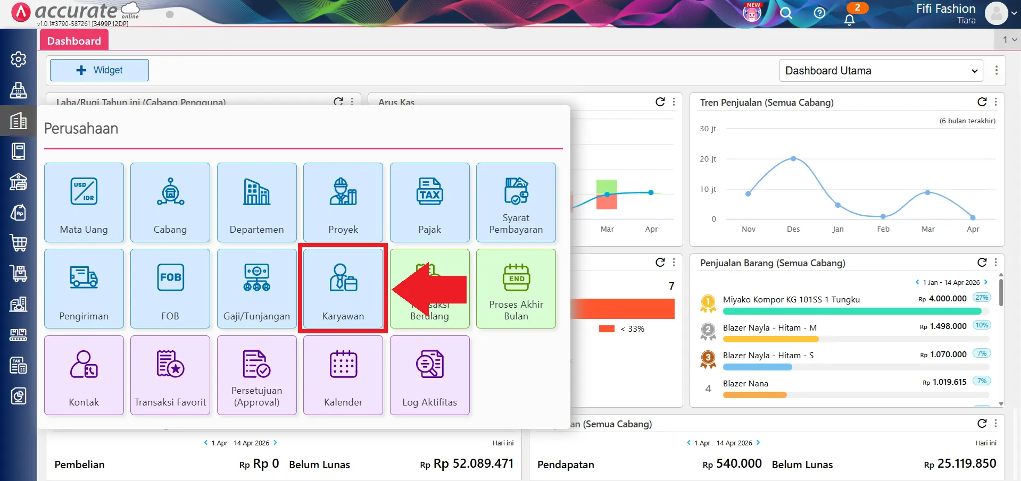
Task: Open Tren Penjualan widget options menu
Action: pyautogui.click(x=995, y=102)
